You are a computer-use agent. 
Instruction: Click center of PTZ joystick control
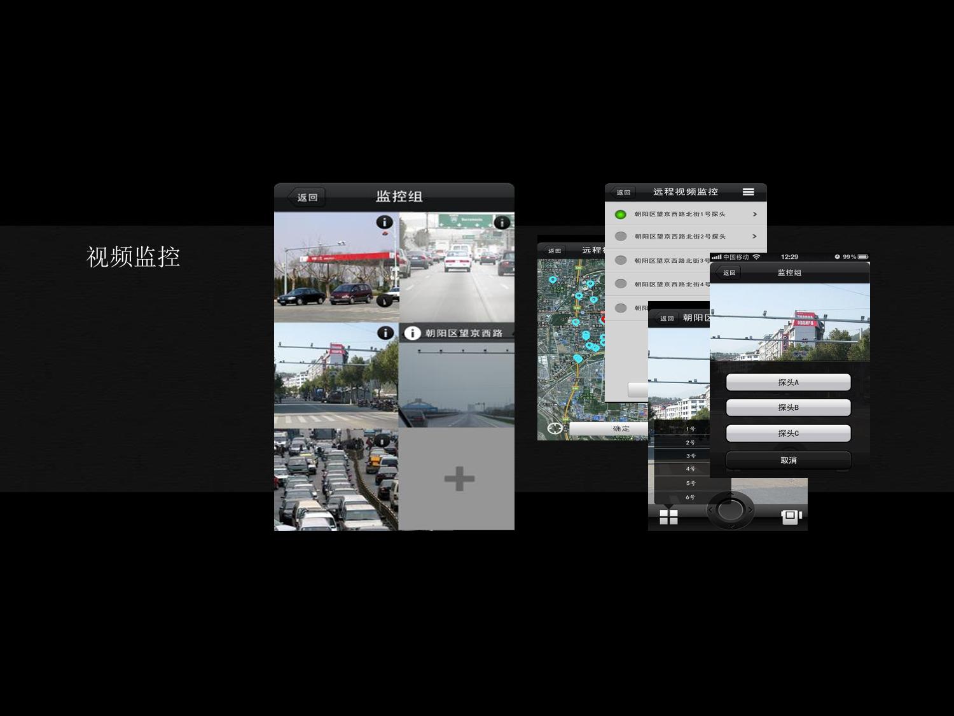(730, 510)
